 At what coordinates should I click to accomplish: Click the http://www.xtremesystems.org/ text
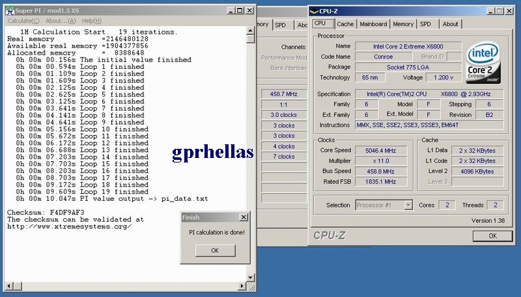click(x=70, y=227)
